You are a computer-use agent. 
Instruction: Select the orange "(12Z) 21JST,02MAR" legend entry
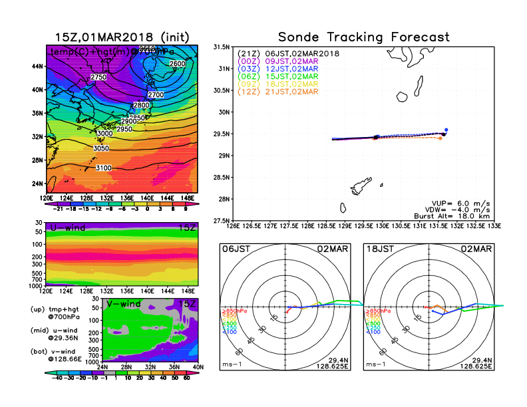[277, 92]
